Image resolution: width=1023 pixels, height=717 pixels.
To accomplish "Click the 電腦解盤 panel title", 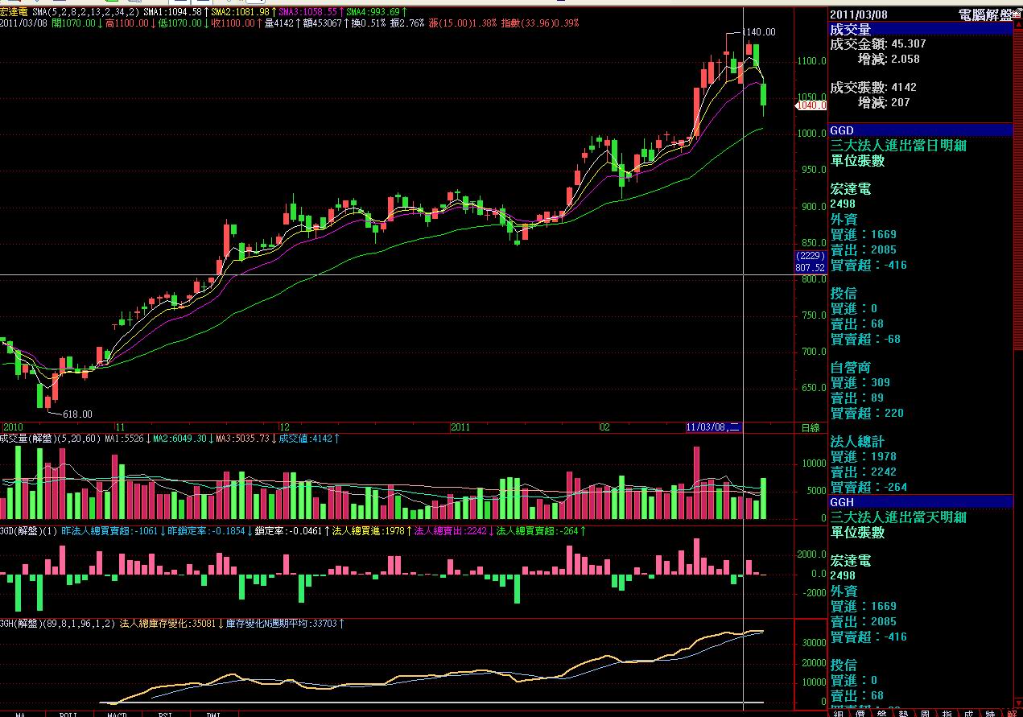I will click(x=985, y=14).
